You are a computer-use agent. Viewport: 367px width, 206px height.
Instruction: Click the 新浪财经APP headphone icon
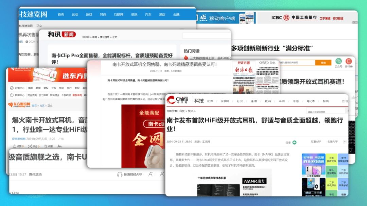(120, 174)
